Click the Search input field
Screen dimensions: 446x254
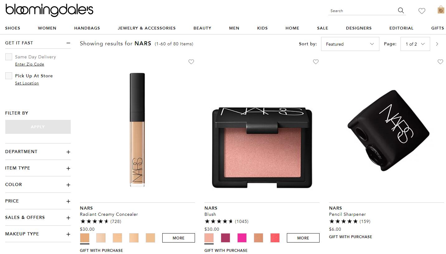361,11
